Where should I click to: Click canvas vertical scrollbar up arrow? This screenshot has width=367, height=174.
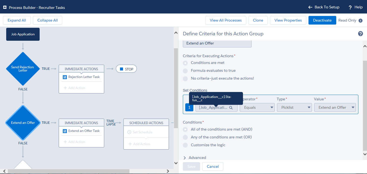pyautogui.click(x=176, y=33)
